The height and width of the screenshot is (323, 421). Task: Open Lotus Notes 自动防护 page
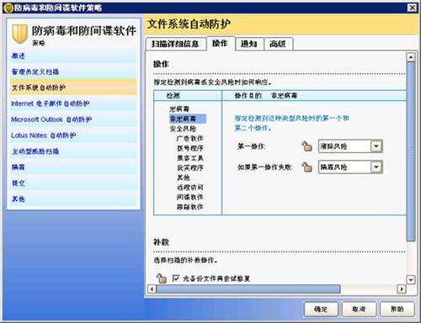73,135
